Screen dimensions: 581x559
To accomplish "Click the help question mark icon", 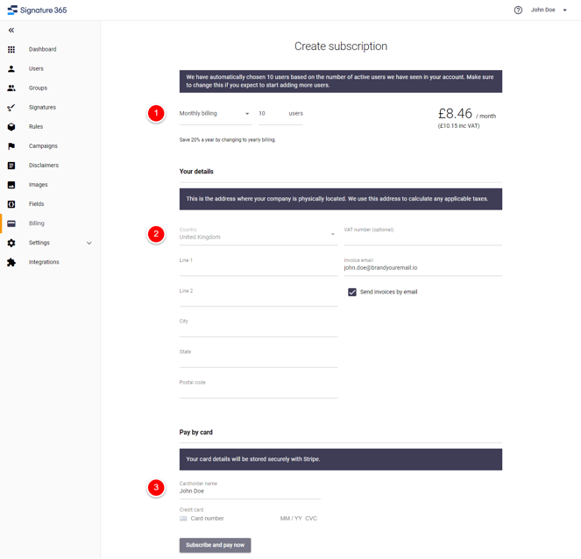I will tap(518, 10).
